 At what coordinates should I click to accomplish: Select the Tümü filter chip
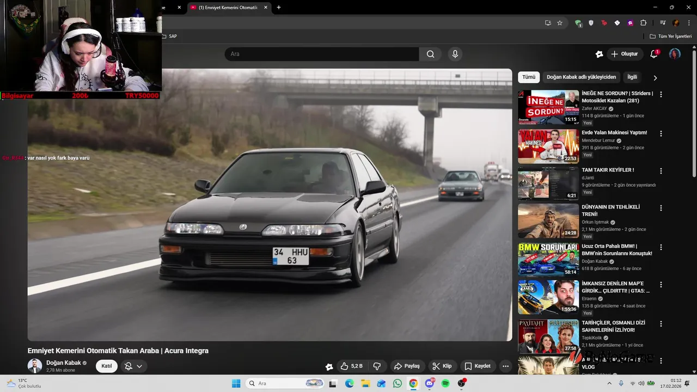click(x=529, y=77)
